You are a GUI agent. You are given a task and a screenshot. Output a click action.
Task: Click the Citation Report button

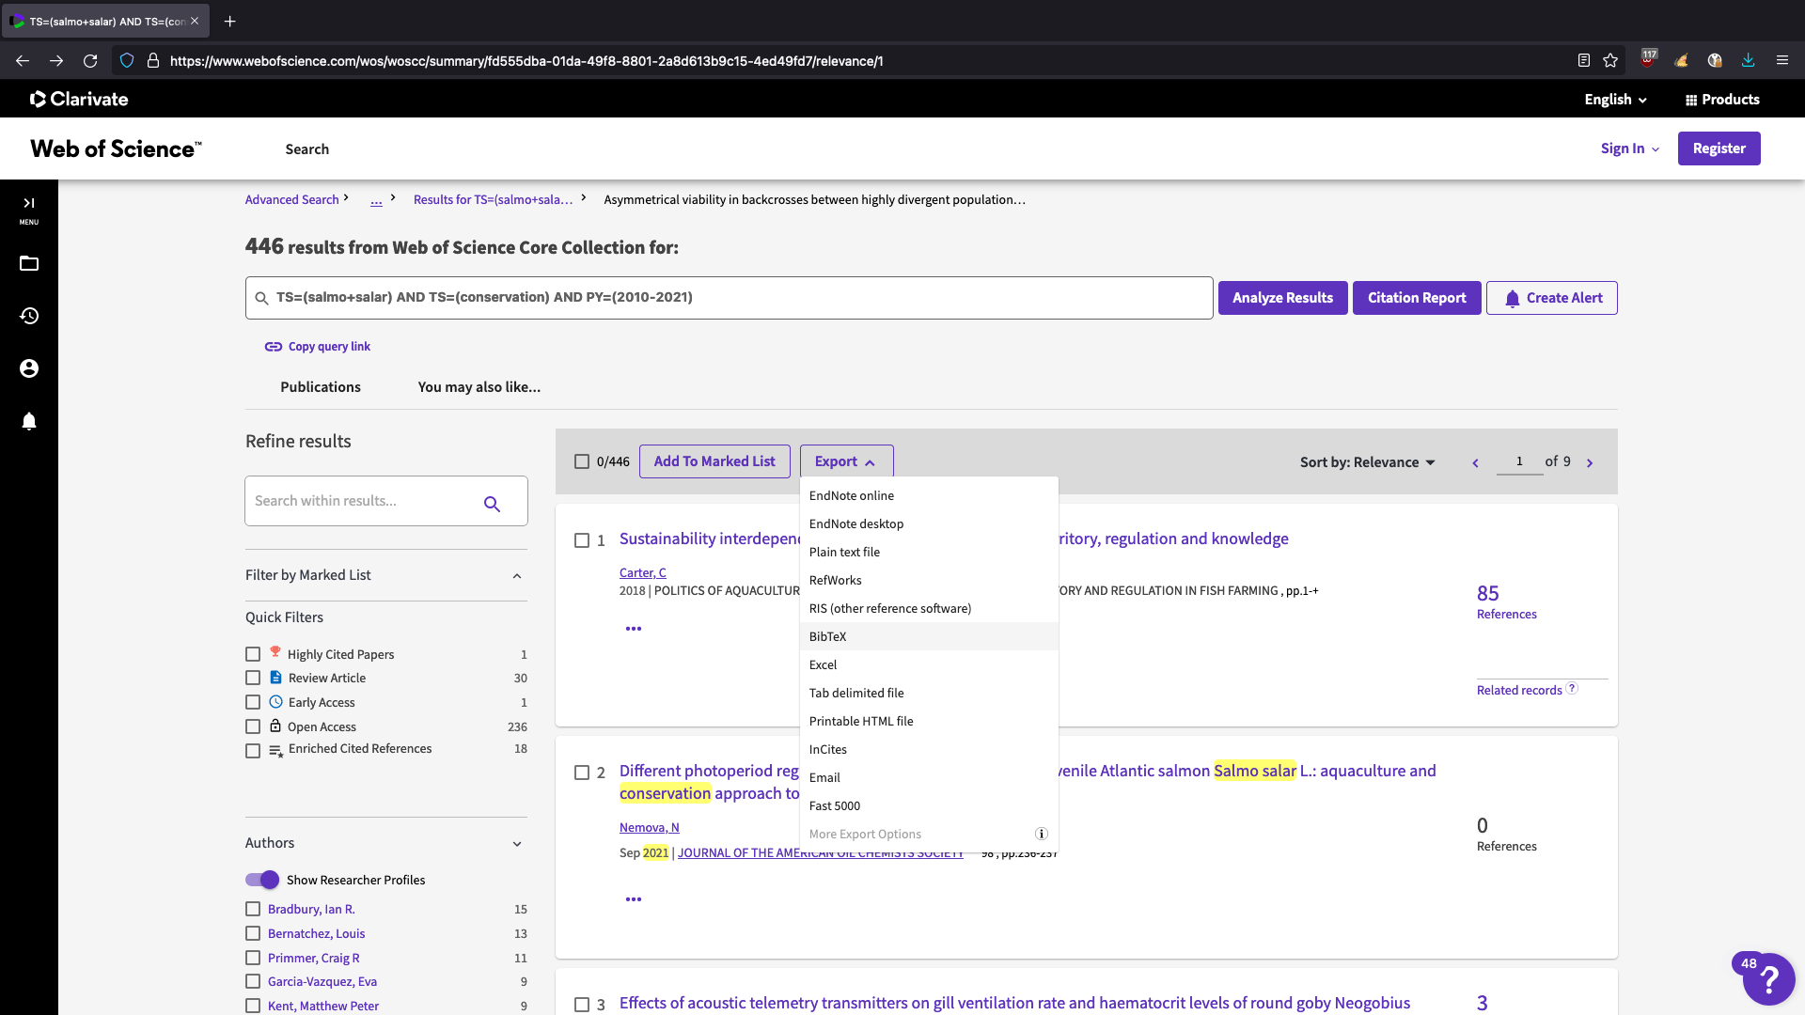click(x=1416, y=298)
